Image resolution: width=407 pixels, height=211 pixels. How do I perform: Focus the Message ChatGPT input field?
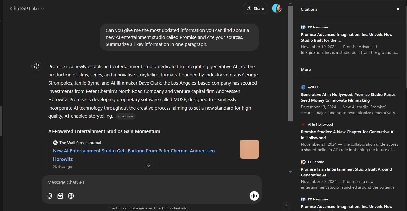(152, 182)
